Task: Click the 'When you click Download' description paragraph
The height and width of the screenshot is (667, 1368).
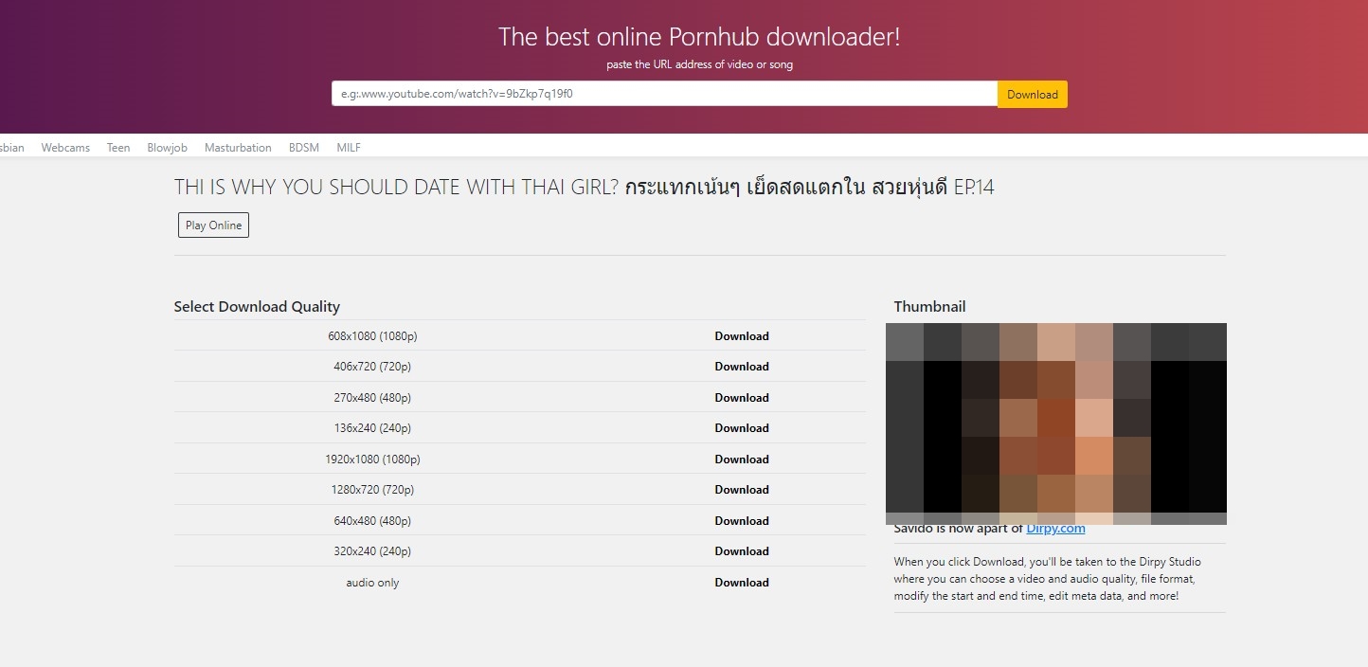Action: pos(1047,579)
